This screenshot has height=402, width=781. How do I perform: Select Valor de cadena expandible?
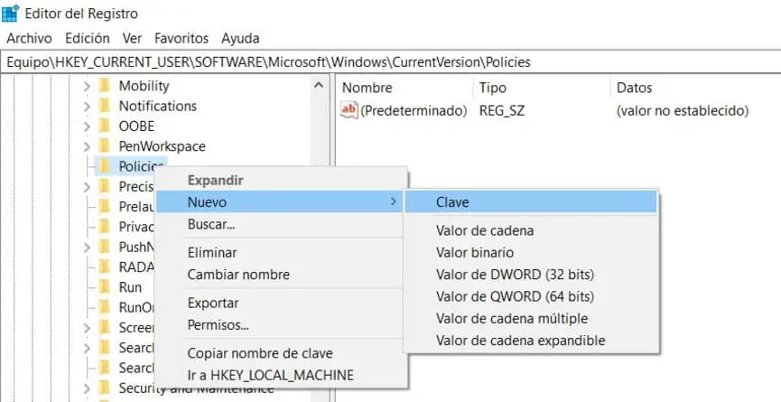point(531,341)
